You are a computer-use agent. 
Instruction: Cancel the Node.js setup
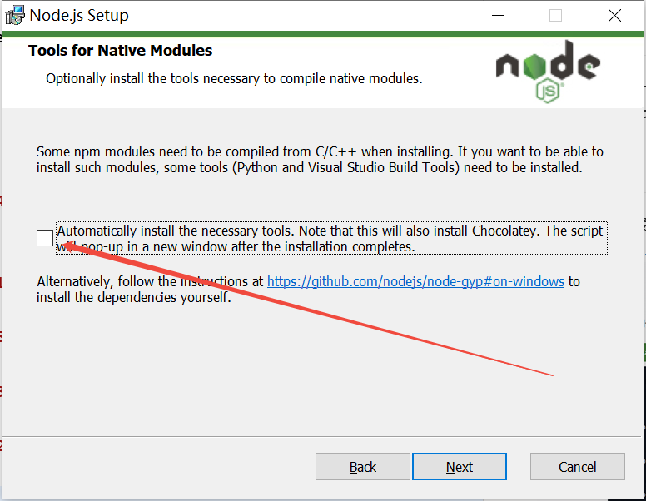[x=577, y=467]
